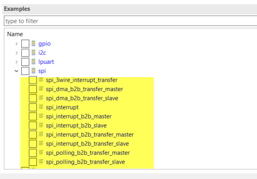This screenshot has width=257, height=179.
Task: Enable the spi_3wire_interrupt_transfer checkbox
Action: pos(33,80)
